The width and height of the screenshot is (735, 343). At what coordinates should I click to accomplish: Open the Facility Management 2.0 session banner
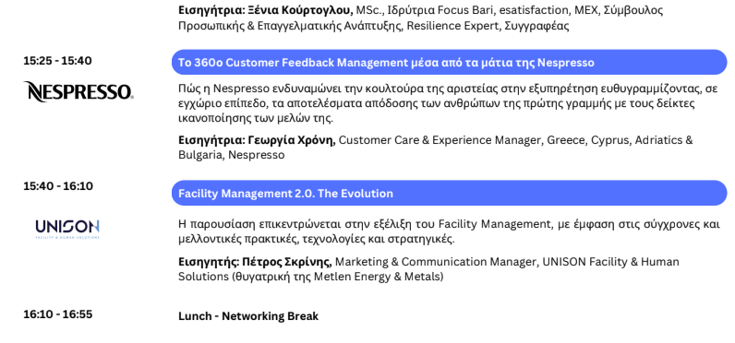pos(449,193)
